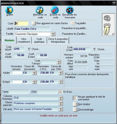Open the Code Transpo dropdown arrow
The height and width of the screenshot is (124, 117).
[59, 62]
